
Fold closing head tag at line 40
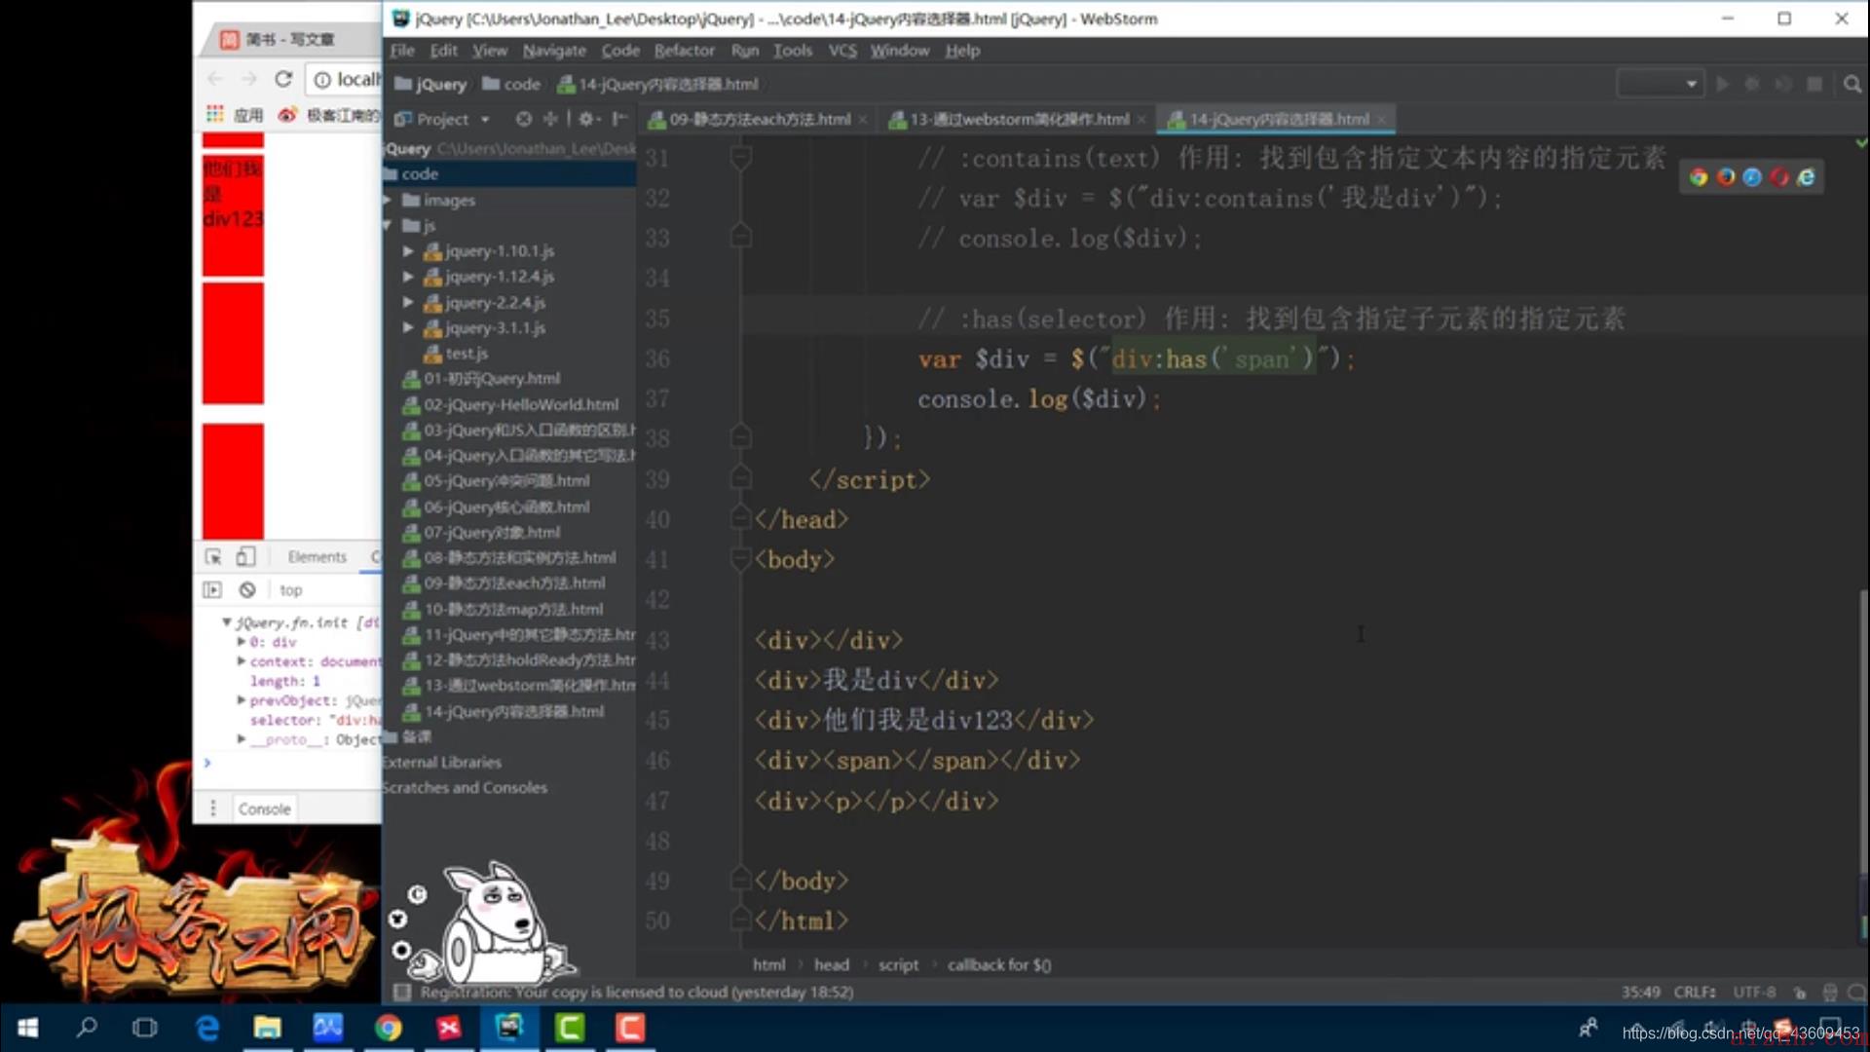[x=740, y=519]
